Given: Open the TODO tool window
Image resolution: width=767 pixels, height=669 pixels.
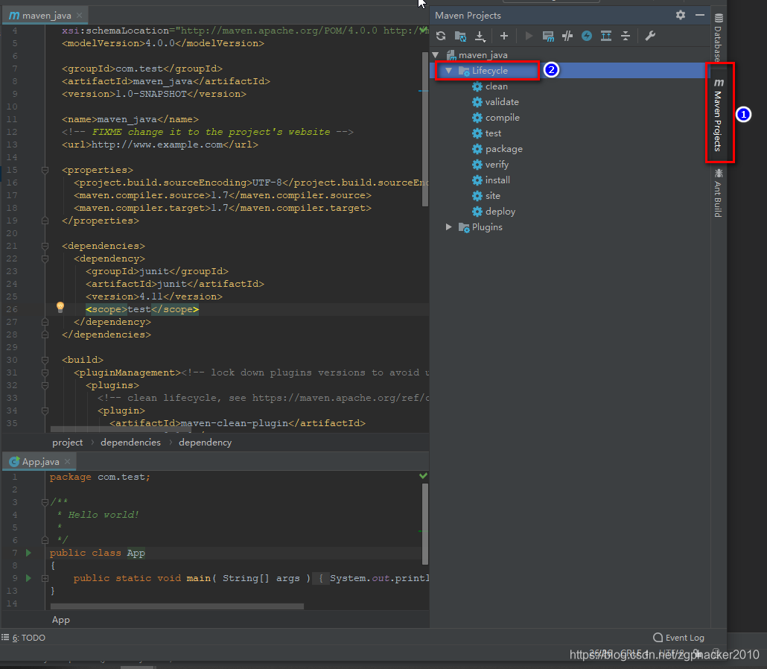Looking at the screenshot, I should [24, 638].
